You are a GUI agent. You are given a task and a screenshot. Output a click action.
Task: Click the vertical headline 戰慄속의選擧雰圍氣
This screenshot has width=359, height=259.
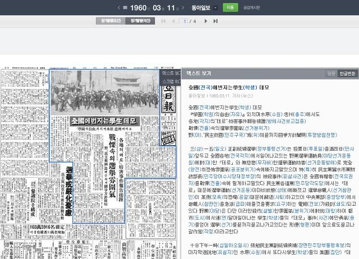pos(112,166)
